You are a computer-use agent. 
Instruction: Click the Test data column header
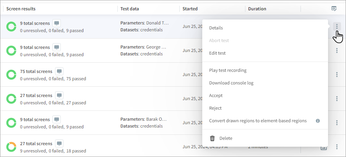click(x=130, y=8)
